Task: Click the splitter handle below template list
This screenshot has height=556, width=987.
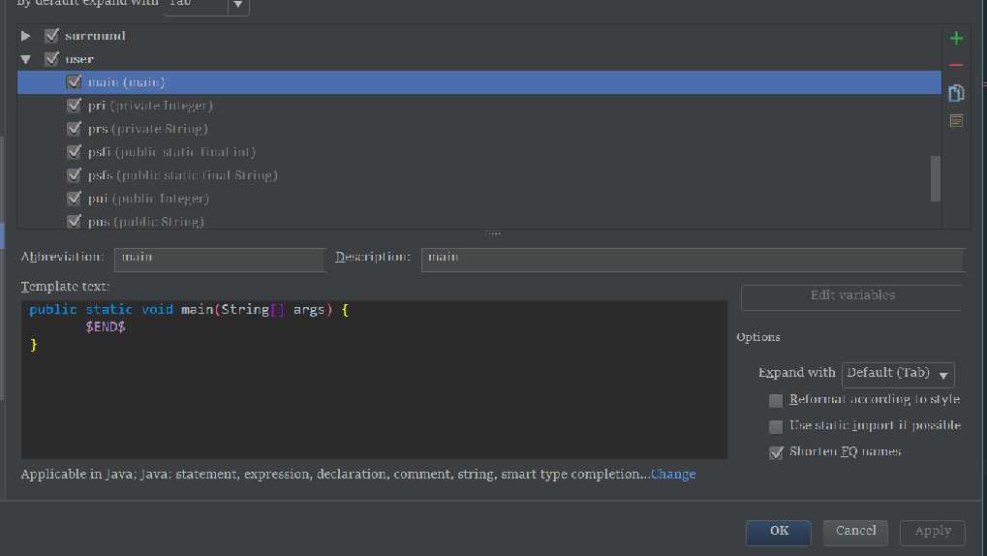Action: (x=493, y=233)
